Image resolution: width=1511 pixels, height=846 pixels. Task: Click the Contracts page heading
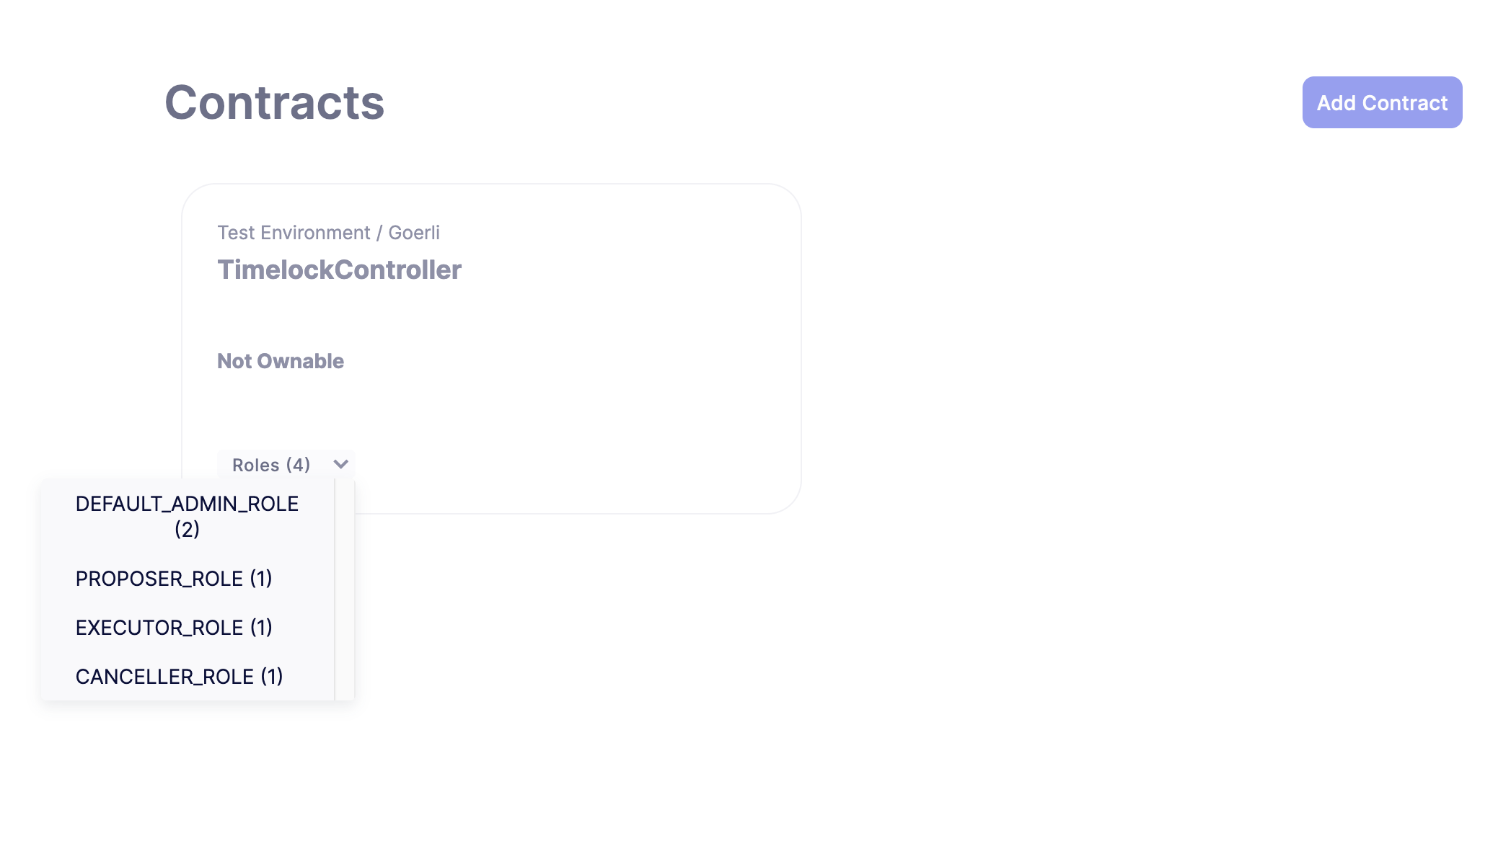tap(274, 102)
